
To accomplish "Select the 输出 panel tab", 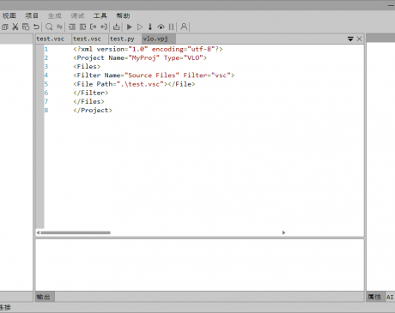I will click(44, 297).
